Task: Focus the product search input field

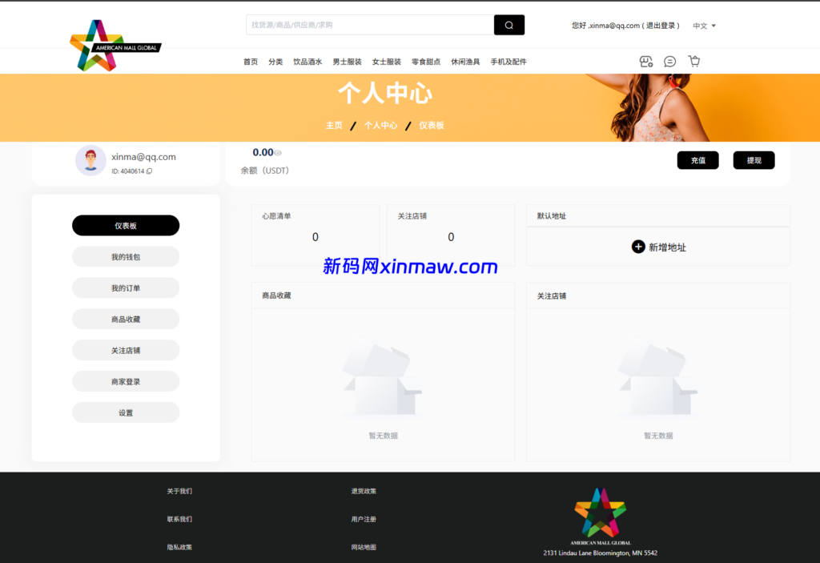Action: (x=370, y=25)
